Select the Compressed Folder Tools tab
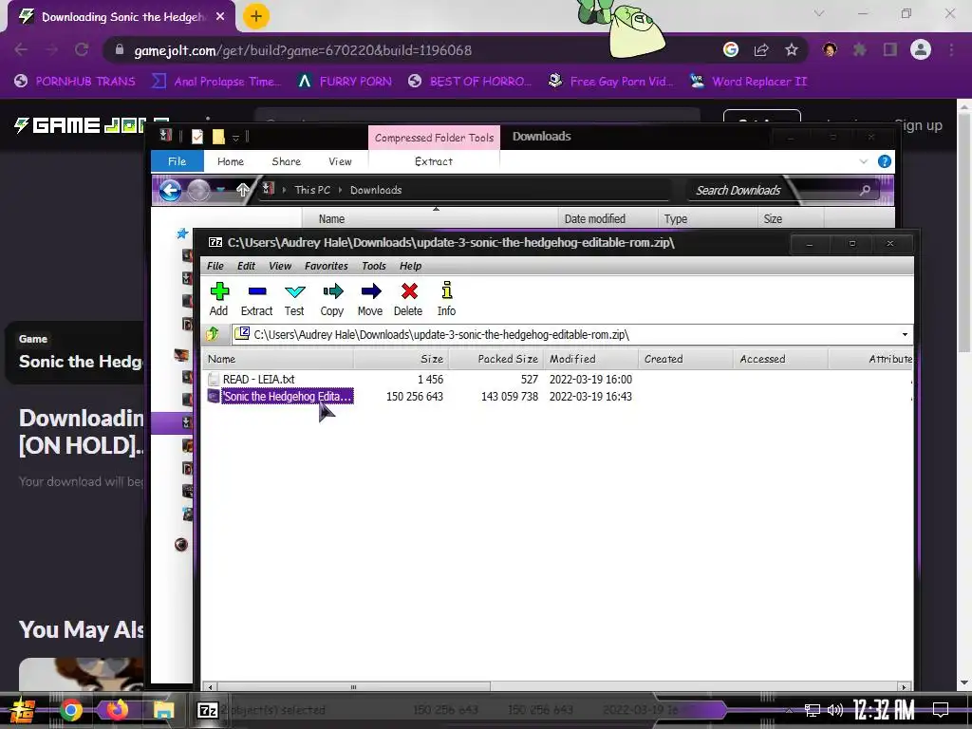The height and width of the screenshot is (729, 972). (434, 138)
